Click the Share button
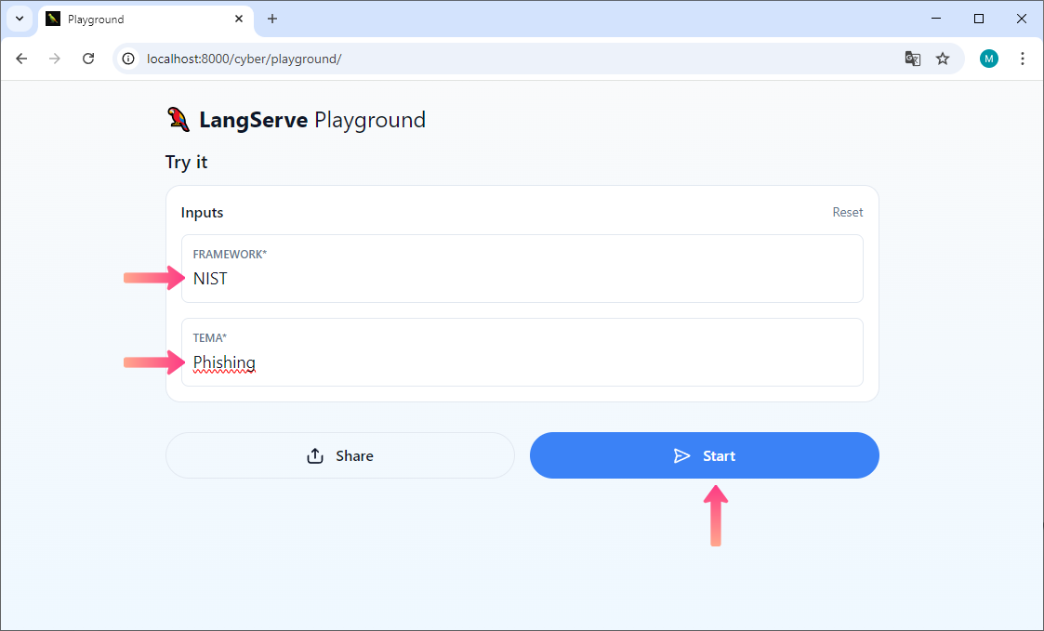This screenshot has height=631, width=1044. 339,455
